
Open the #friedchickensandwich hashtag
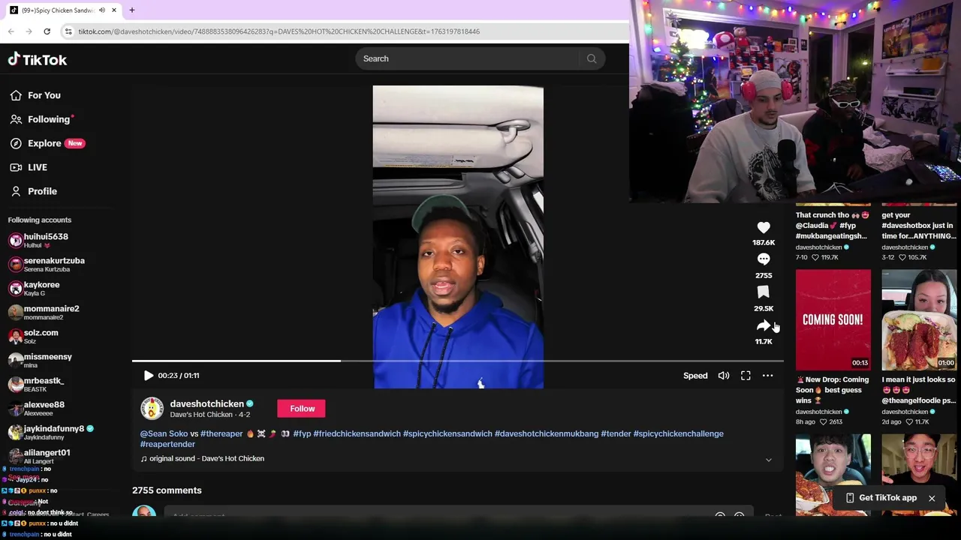tap(357, 433)
